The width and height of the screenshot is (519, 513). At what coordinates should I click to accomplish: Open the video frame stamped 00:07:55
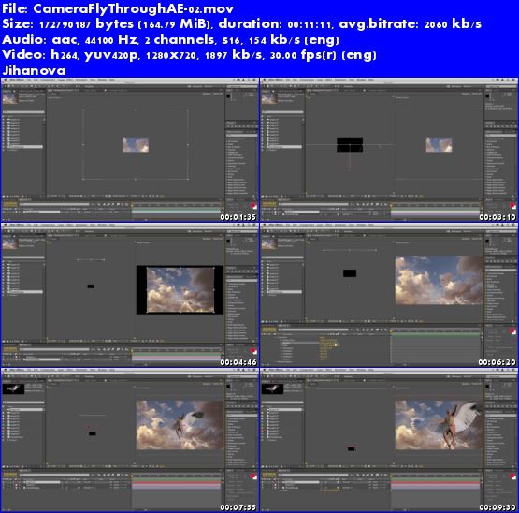130,440
